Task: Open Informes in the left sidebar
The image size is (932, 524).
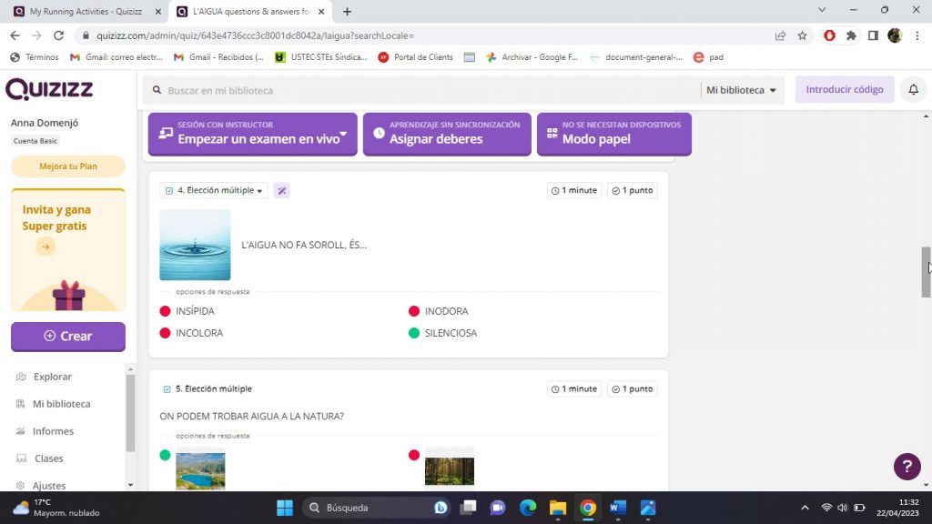Action: pos(54,431)
